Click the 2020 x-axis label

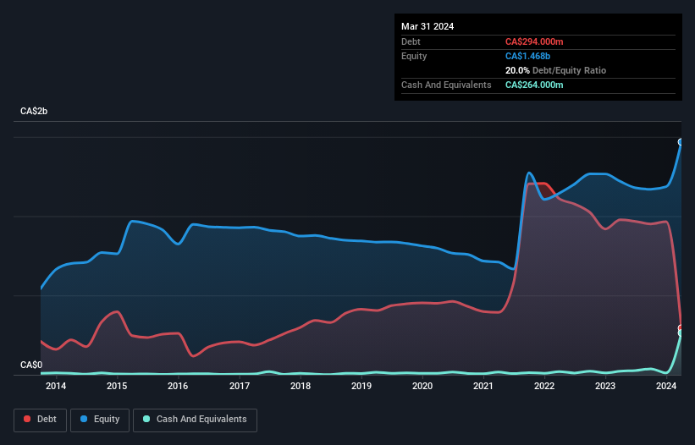click(x=422, y=386)
